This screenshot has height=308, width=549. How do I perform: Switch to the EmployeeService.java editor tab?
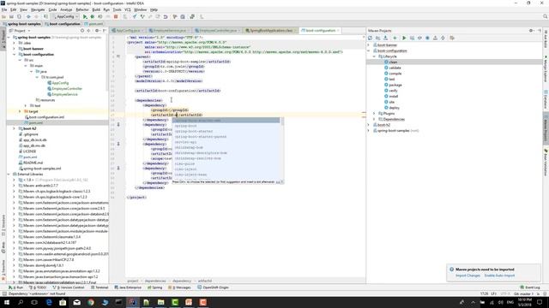[x=170, y=31]
